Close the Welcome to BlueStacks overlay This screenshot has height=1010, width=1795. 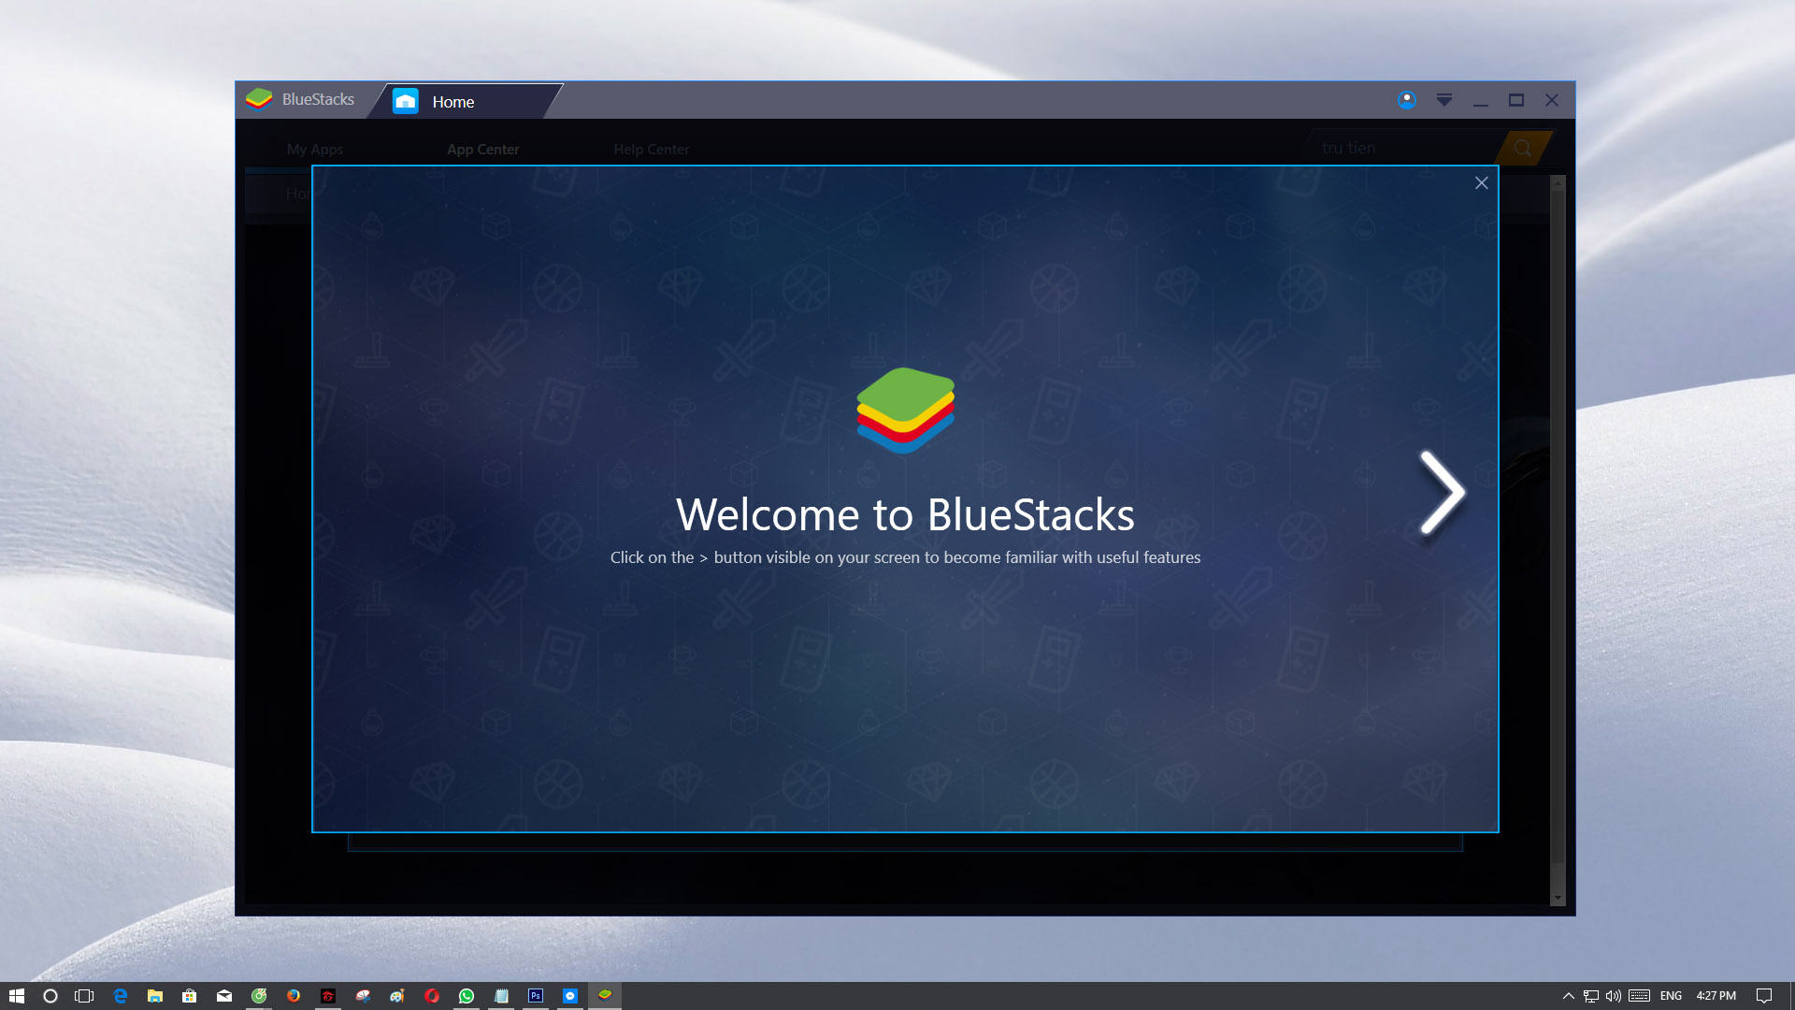tap(1481, 183)
